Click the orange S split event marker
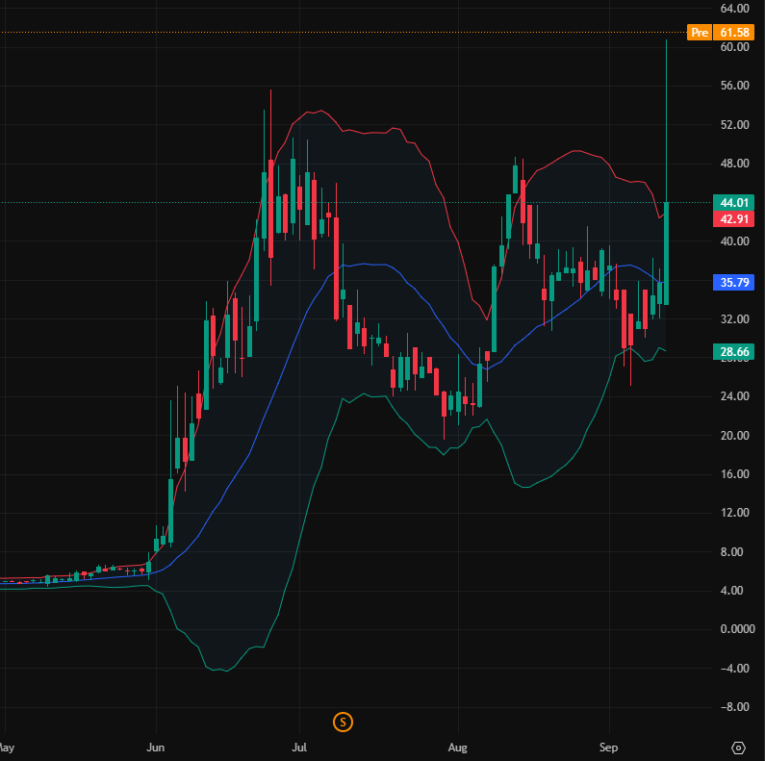 (x=343, y=722)
